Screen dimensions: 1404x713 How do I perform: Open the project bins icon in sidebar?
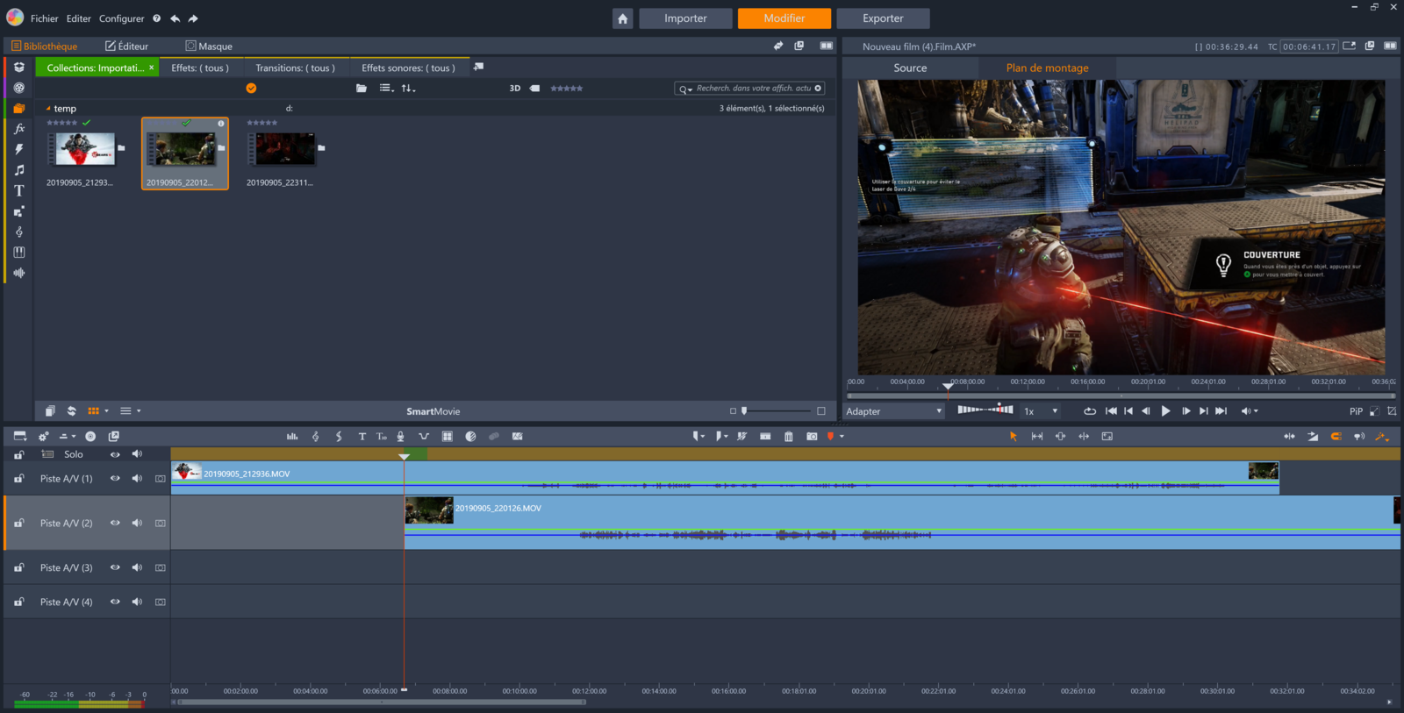click(x=19, y=109)
